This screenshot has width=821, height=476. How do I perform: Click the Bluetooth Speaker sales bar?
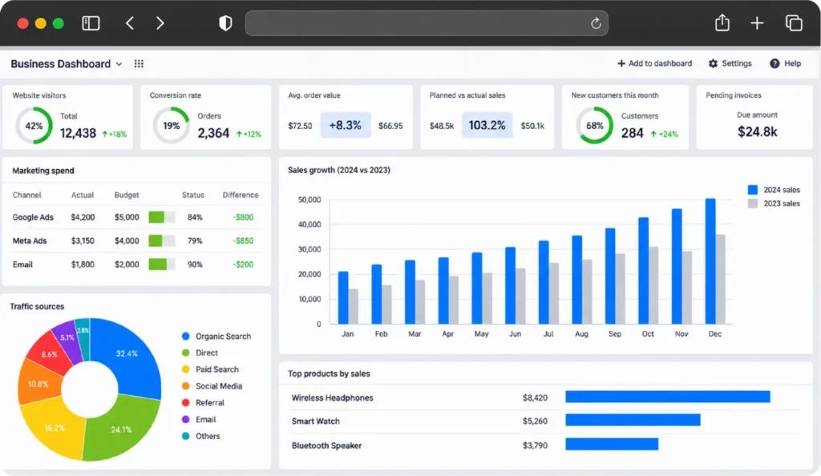(612, 444)
